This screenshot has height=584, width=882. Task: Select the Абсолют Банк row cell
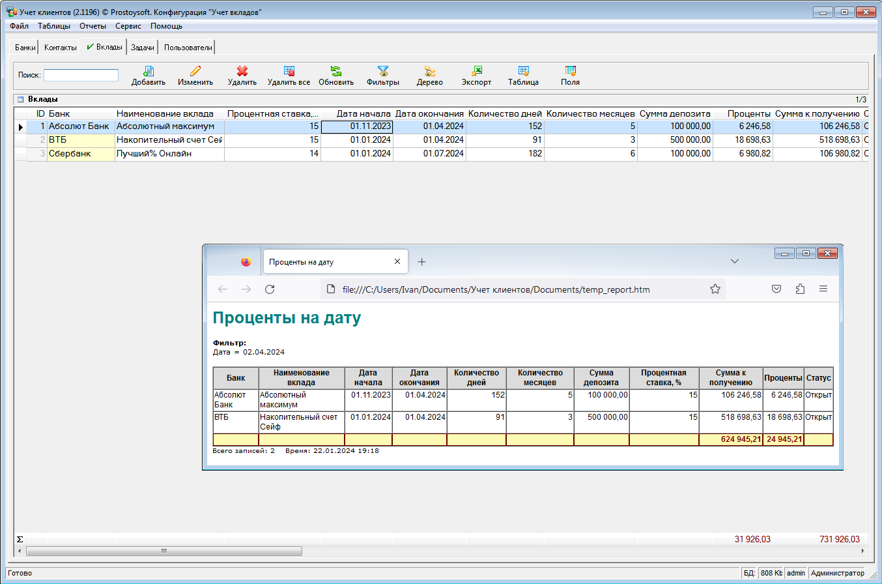pyautogui.click(x=81, y=126)
